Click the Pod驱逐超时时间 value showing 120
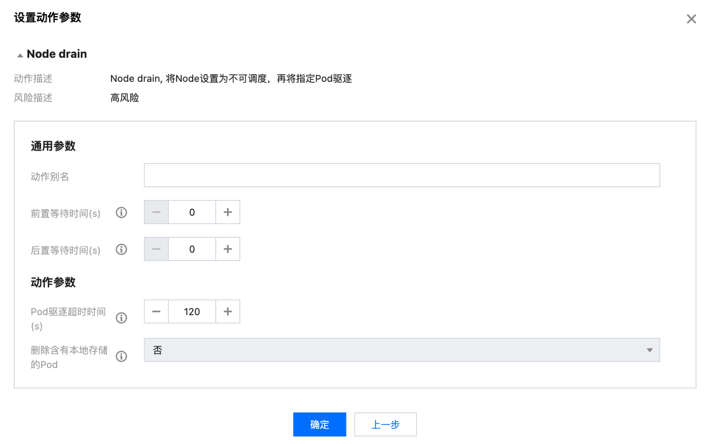The image size is (705, 444). [192, 312]
